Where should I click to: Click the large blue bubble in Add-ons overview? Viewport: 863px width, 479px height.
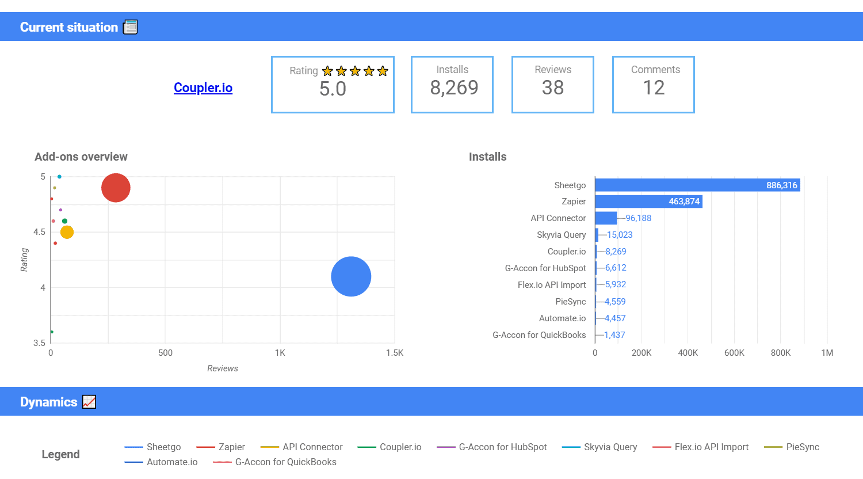pos(351,276)
